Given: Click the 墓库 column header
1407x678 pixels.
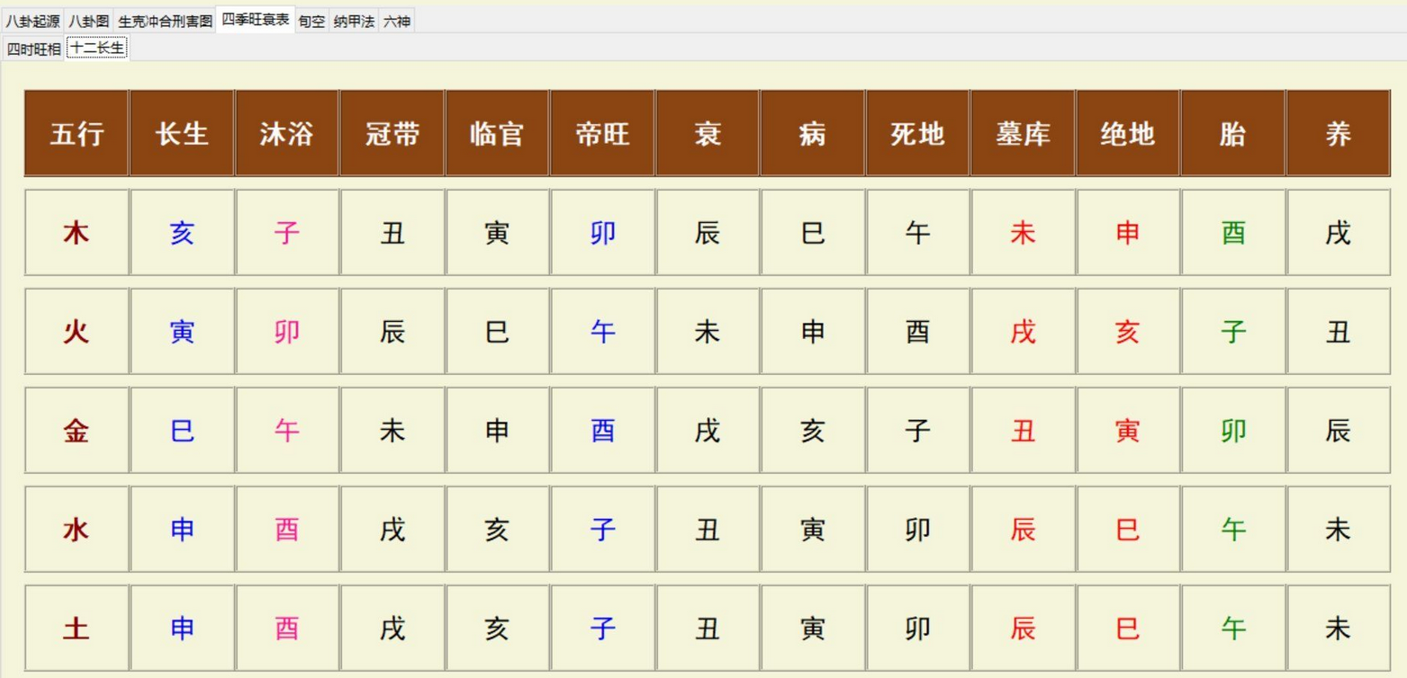Looking at the screenshot, I should tap(1022, 132).
